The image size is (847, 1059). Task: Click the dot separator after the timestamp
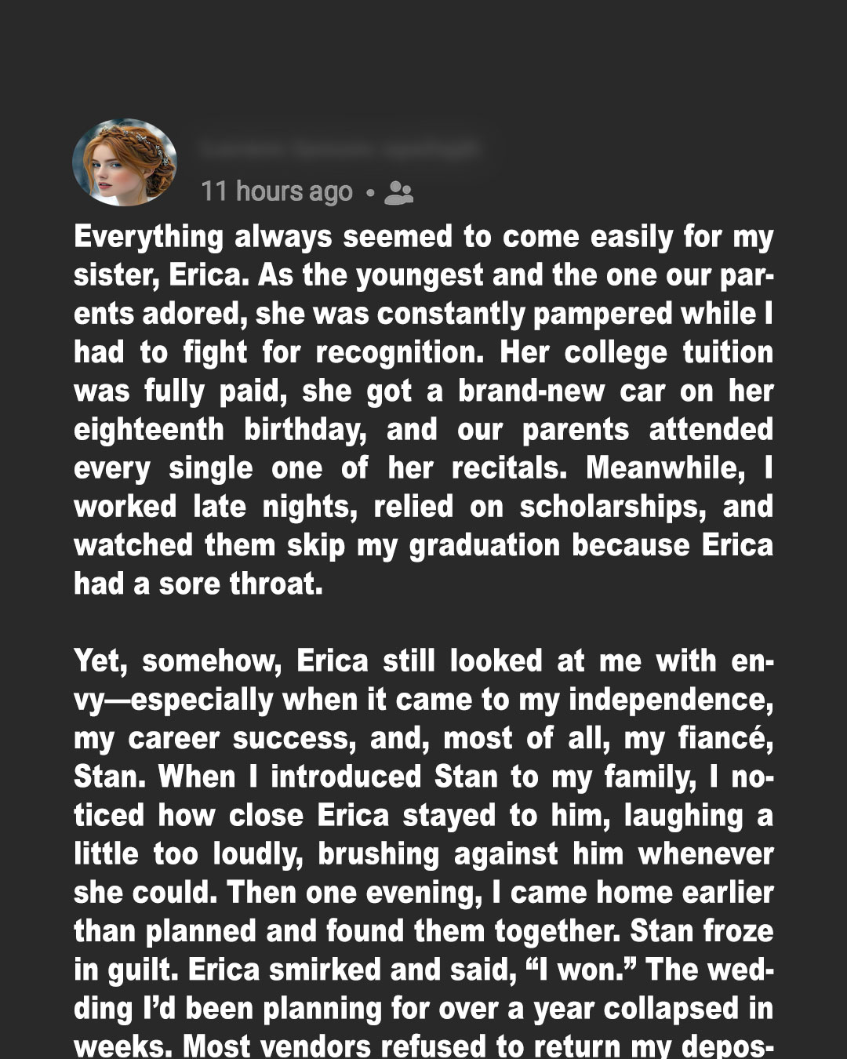click(369, 192)
